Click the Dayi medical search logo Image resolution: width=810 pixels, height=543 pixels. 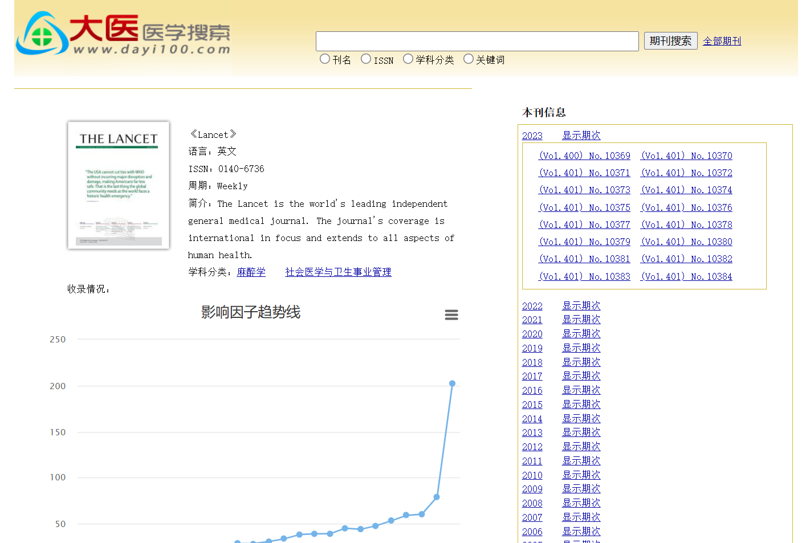pos(123,34)
